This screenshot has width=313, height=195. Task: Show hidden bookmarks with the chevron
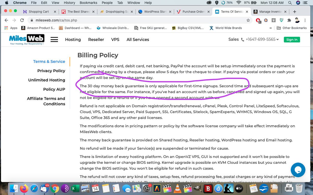tap(270, 28)
